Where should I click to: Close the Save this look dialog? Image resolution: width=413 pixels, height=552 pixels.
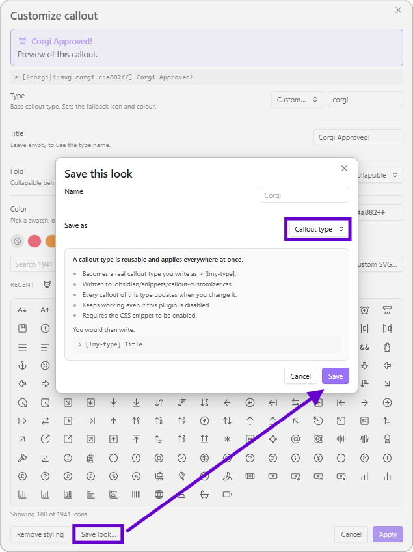tap(345, 169)
